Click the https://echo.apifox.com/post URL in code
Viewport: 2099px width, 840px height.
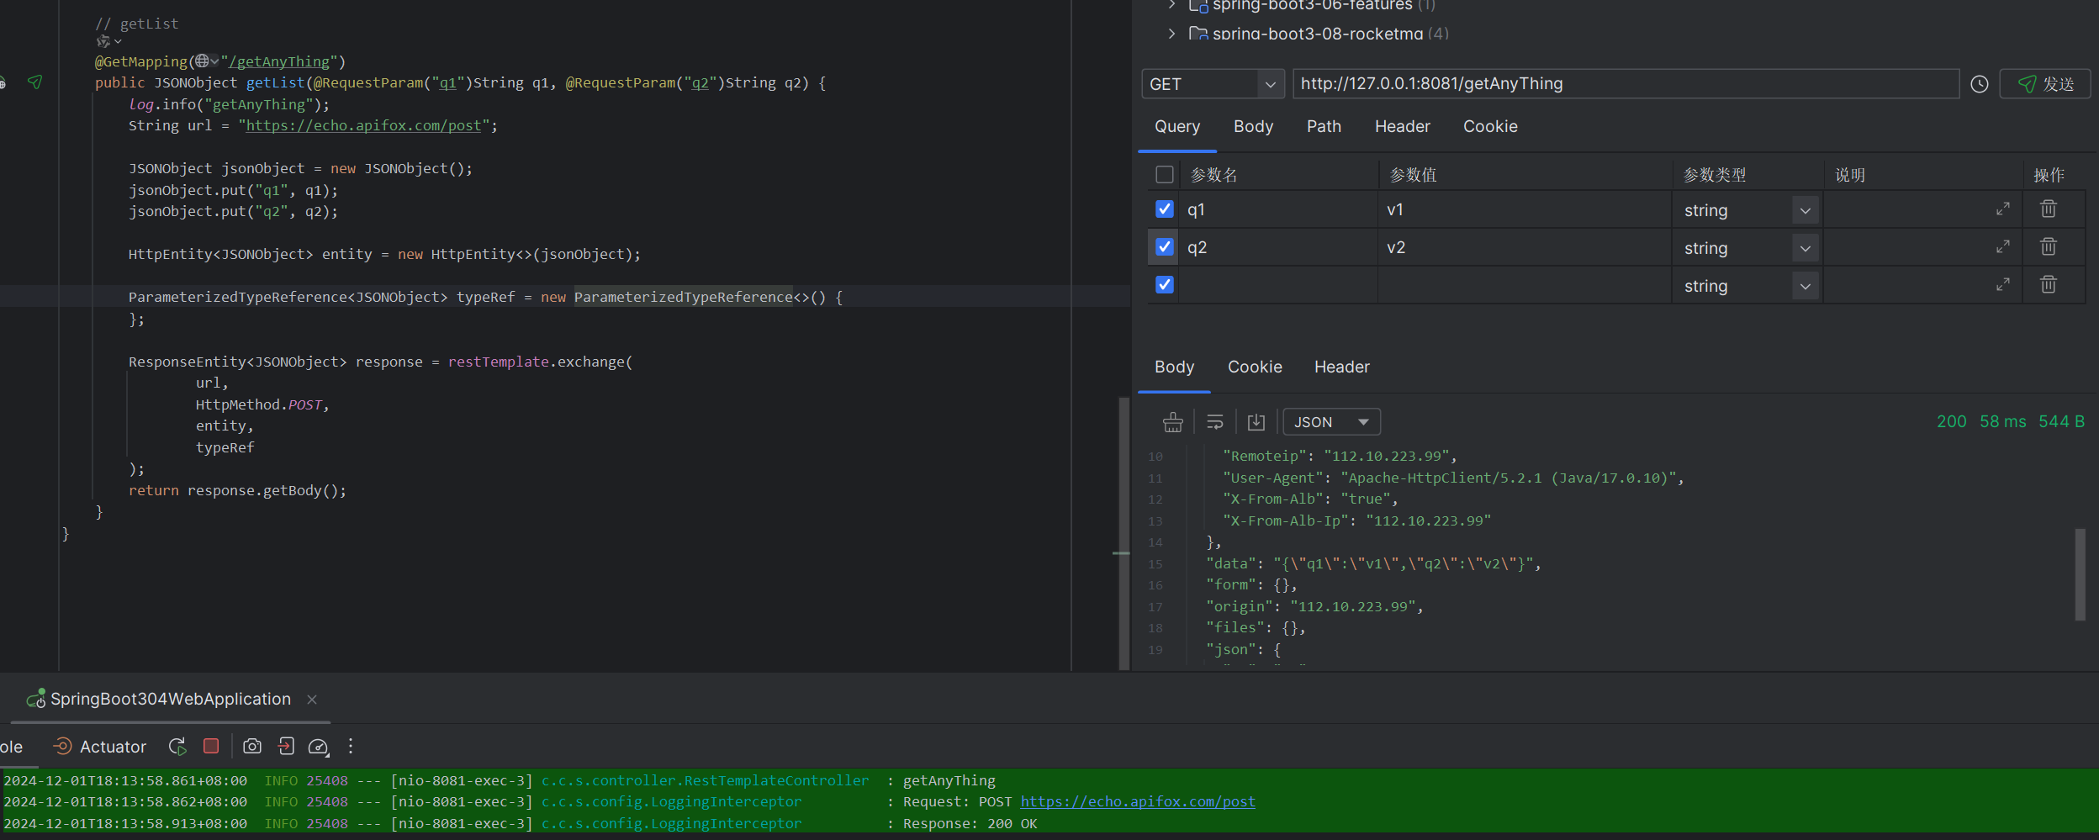tap(364, 125)
